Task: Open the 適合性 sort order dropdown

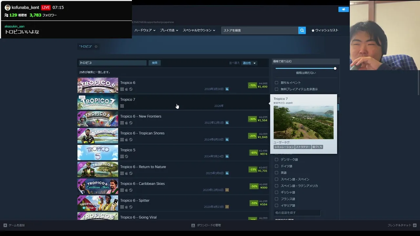Action: tap(249, 63)
